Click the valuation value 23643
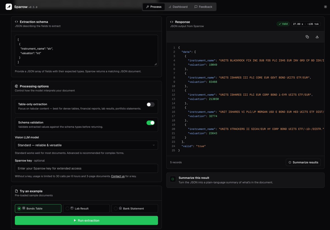This screenshot has height=230, width=330. click(213, 133)
